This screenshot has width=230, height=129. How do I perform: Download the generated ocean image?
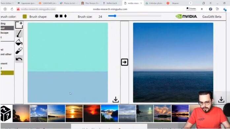pos(221,99)
